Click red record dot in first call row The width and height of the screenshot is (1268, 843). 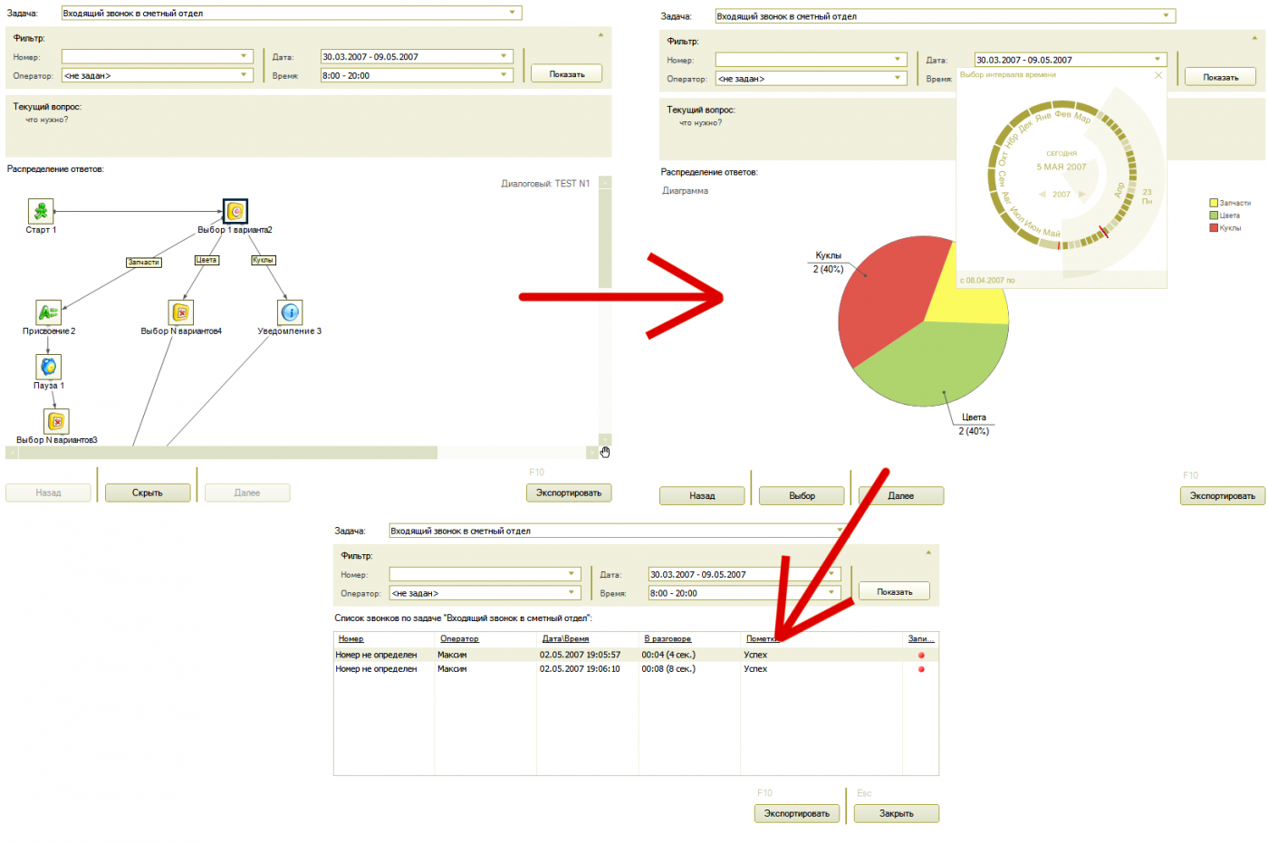coord(921,655)
